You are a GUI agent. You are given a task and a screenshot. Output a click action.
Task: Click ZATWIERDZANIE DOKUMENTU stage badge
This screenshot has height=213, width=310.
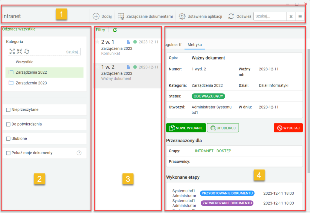pos(227,203)
